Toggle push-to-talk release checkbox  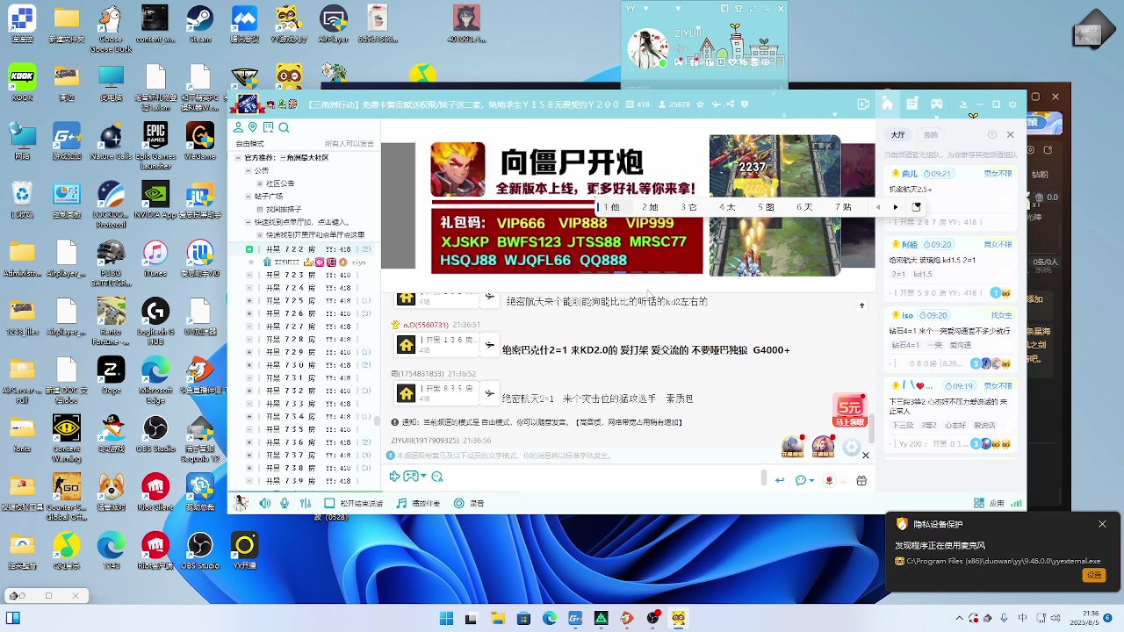pyautogui.click(x=329, y=503)
